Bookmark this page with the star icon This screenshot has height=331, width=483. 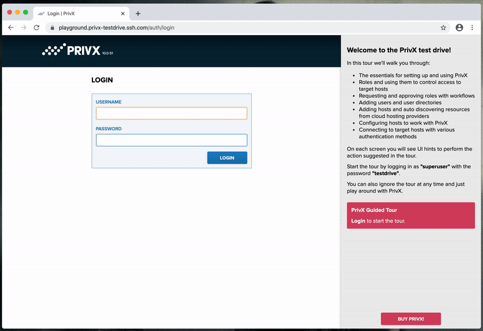[x=443, y=28]
